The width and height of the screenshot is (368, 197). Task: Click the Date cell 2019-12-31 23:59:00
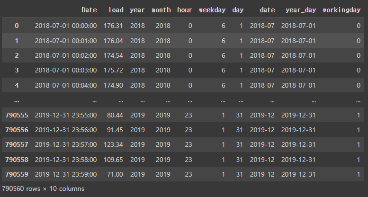66,174
